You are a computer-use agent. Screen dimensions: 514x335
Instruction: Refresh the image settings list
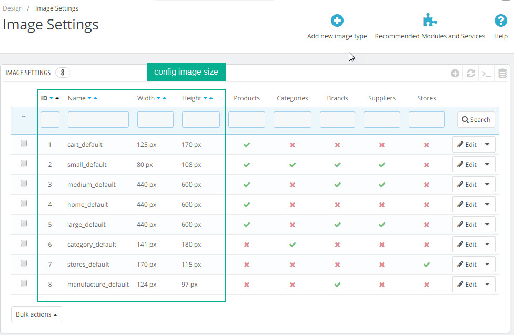click(x=471, y=74)
